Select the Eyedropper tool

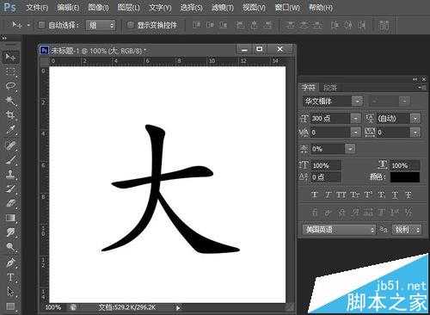(10, 129)
